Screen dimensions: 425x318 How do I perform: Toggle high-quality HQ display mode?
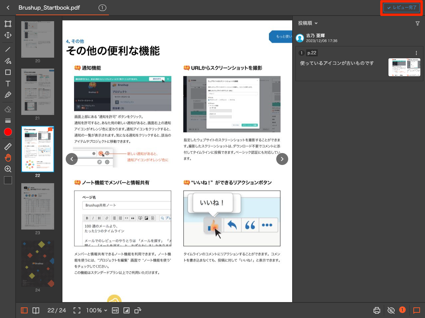(115, 310)
